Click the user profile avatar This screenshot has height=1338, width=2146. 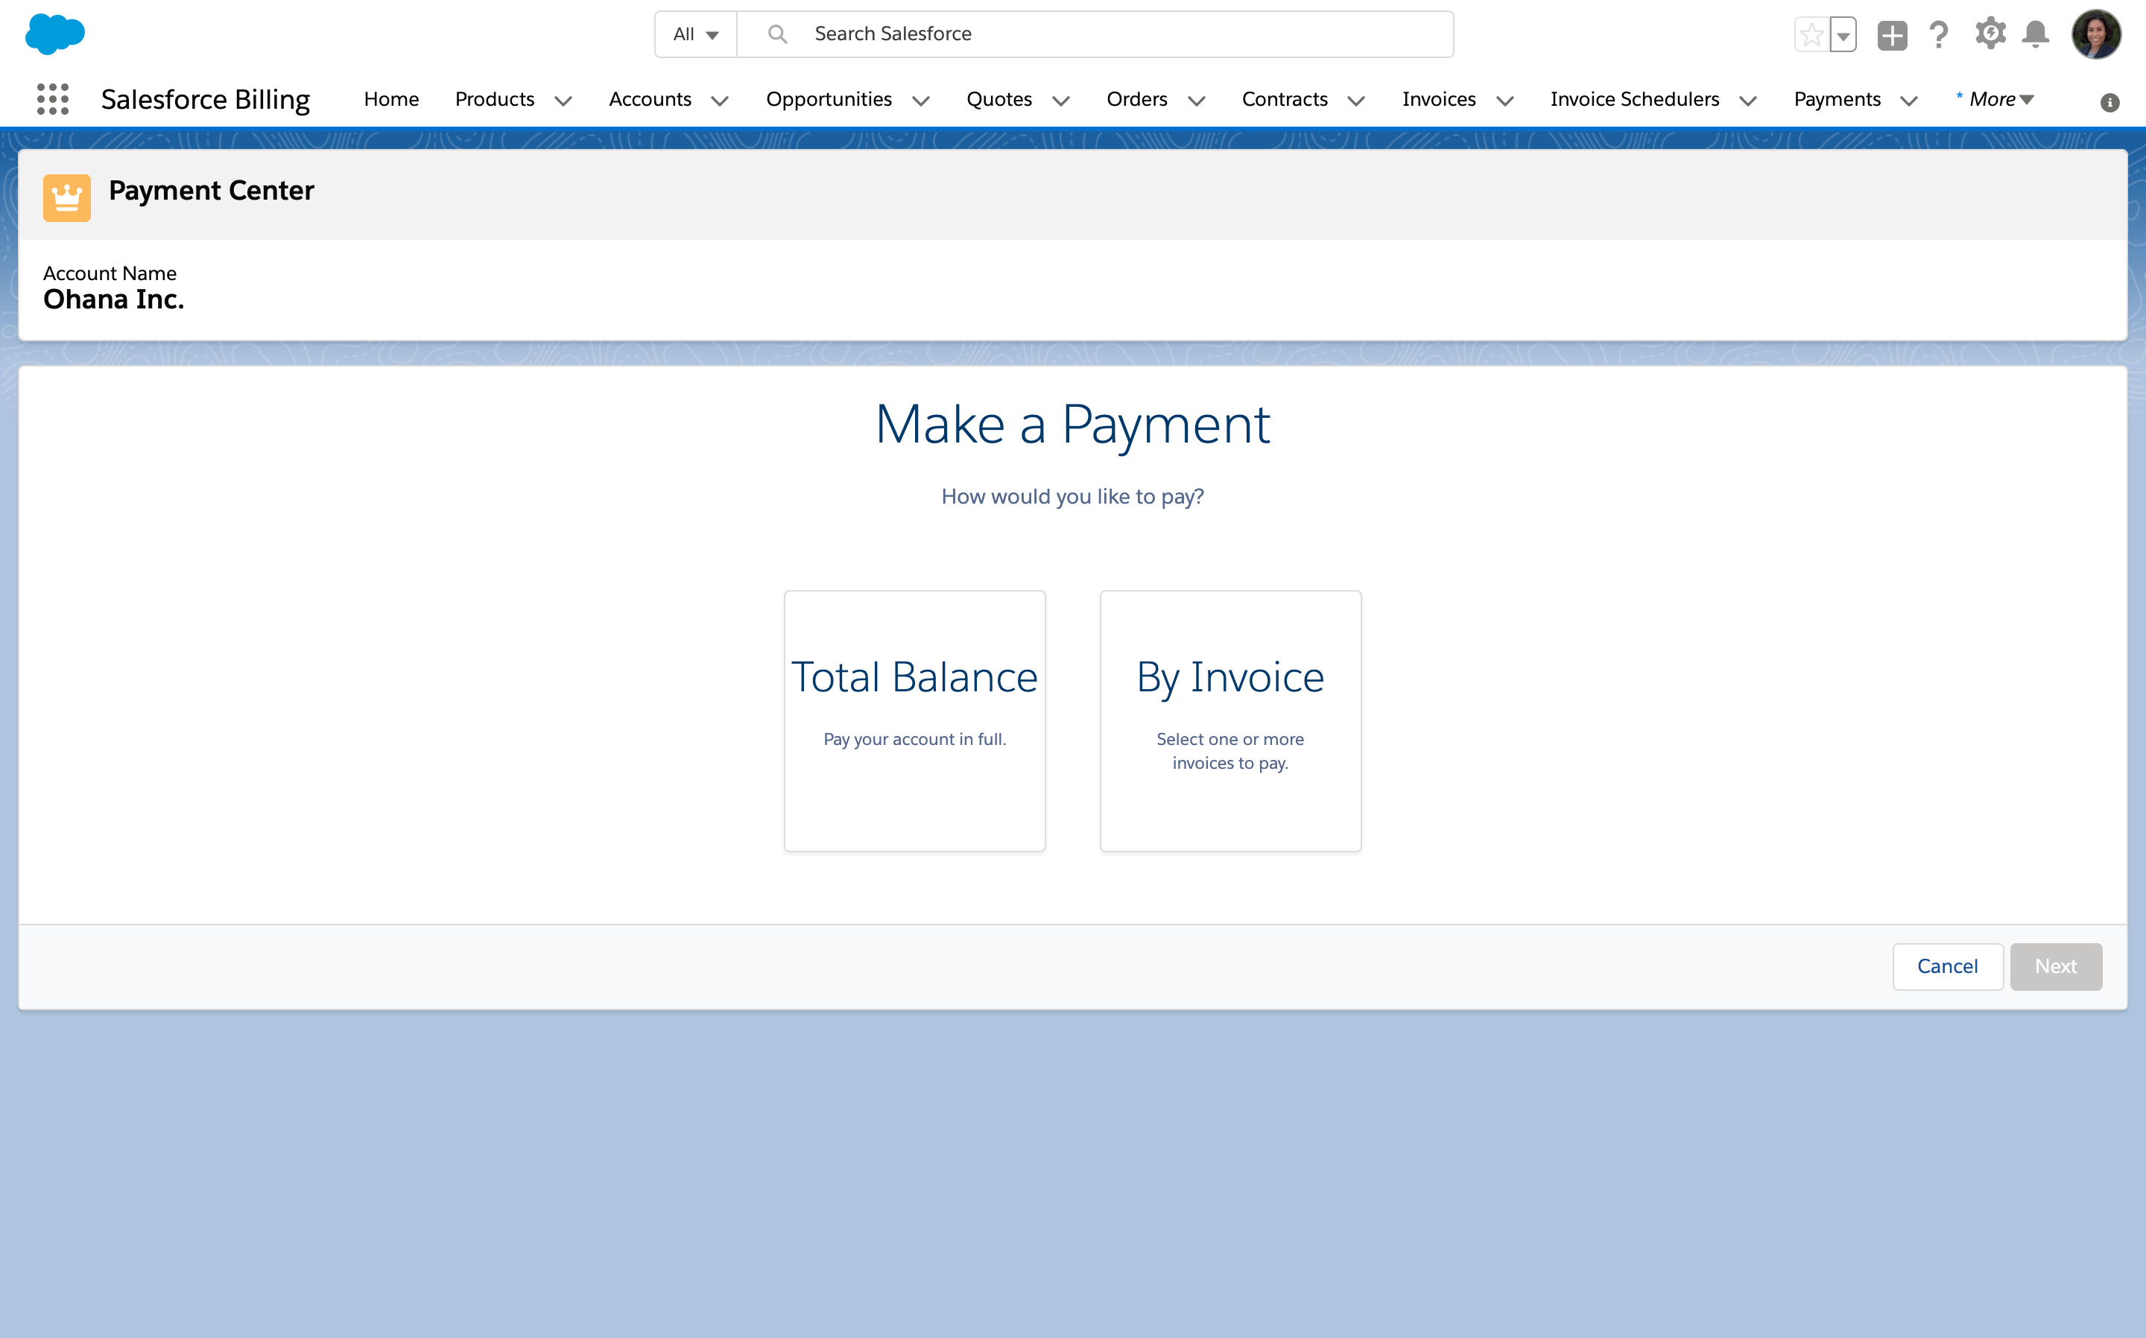(x=2095, y=34)
